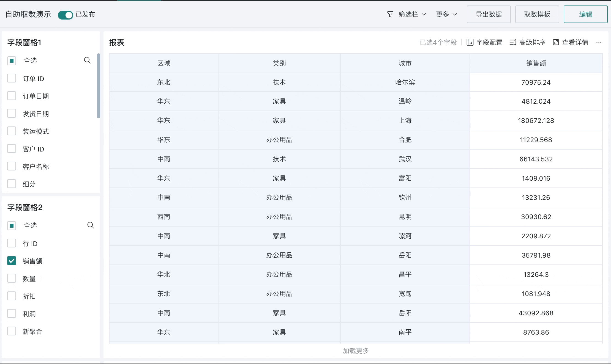
Task: Open 字段配置 settings
Action: 485,42
